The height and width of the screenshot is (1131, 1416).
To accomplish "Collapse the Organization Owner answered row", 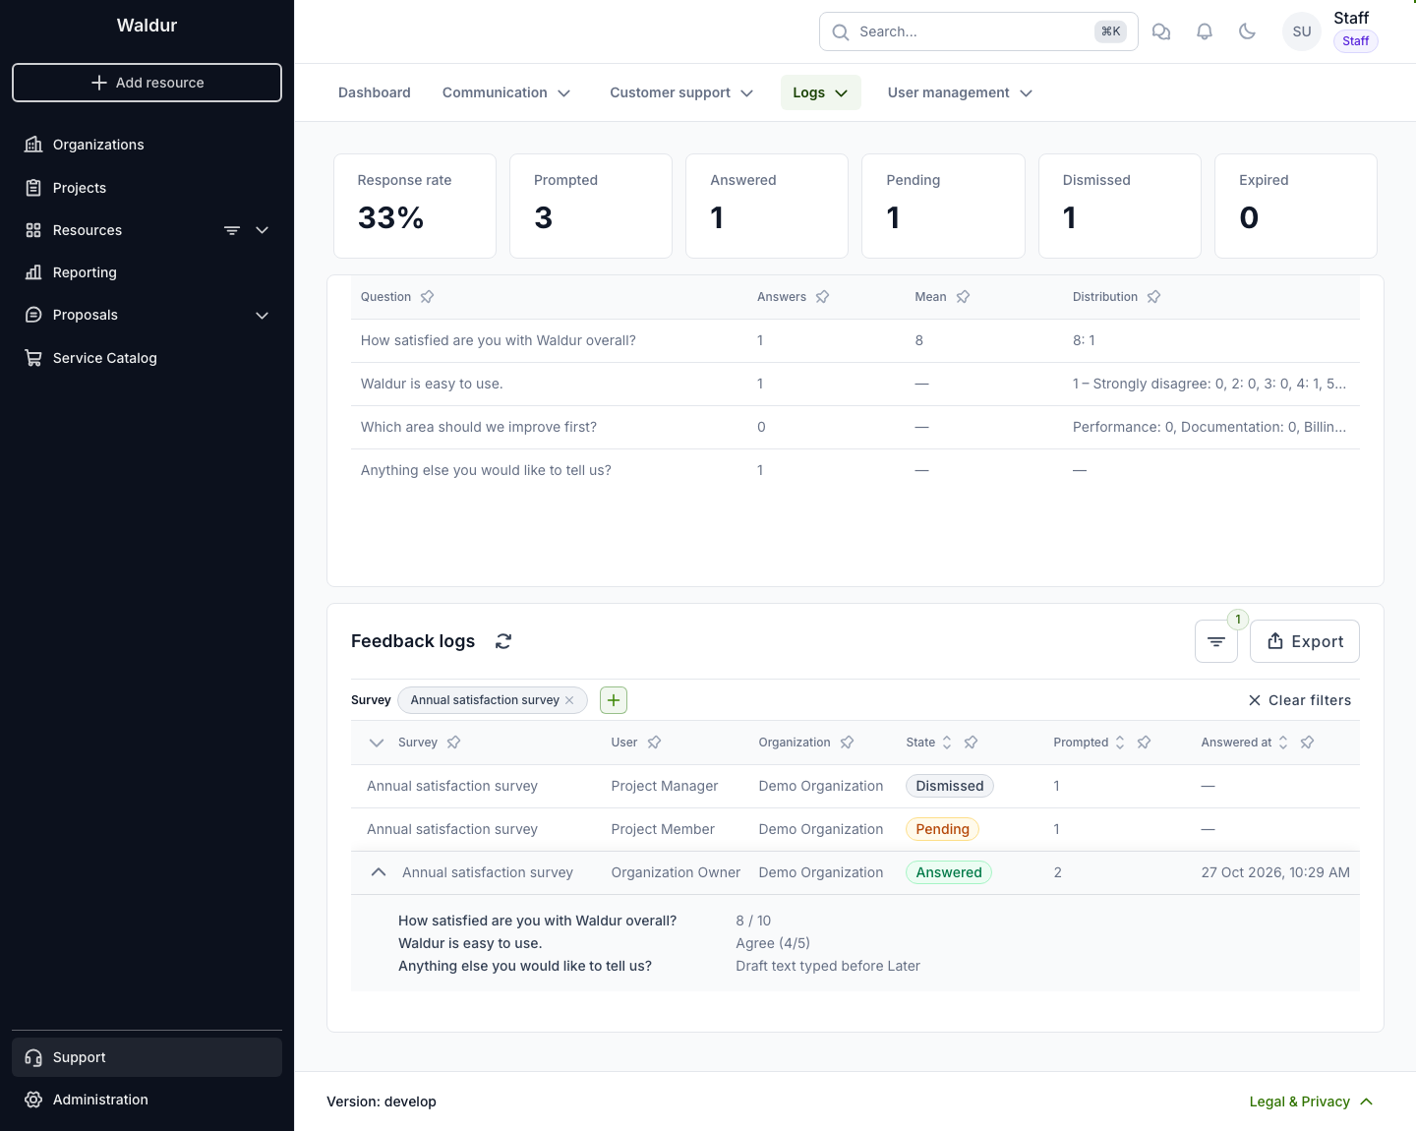I will [378, 872].
